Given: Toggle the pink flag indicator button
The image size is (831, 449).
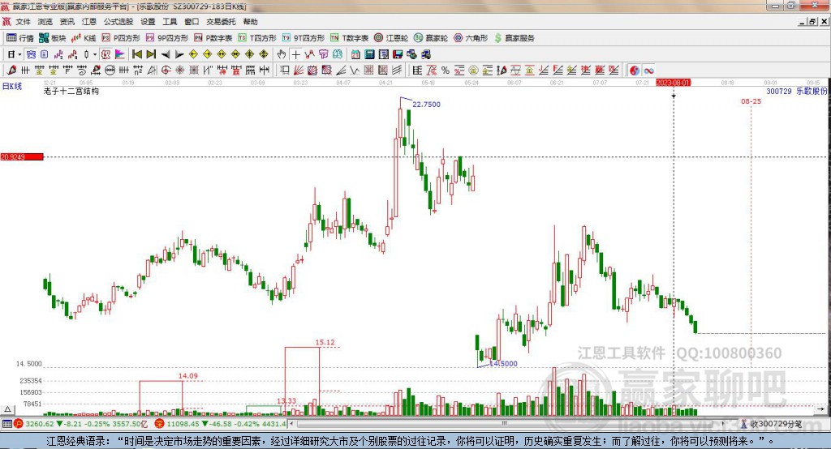Looking at the screenshot, I should pos(120,54).
